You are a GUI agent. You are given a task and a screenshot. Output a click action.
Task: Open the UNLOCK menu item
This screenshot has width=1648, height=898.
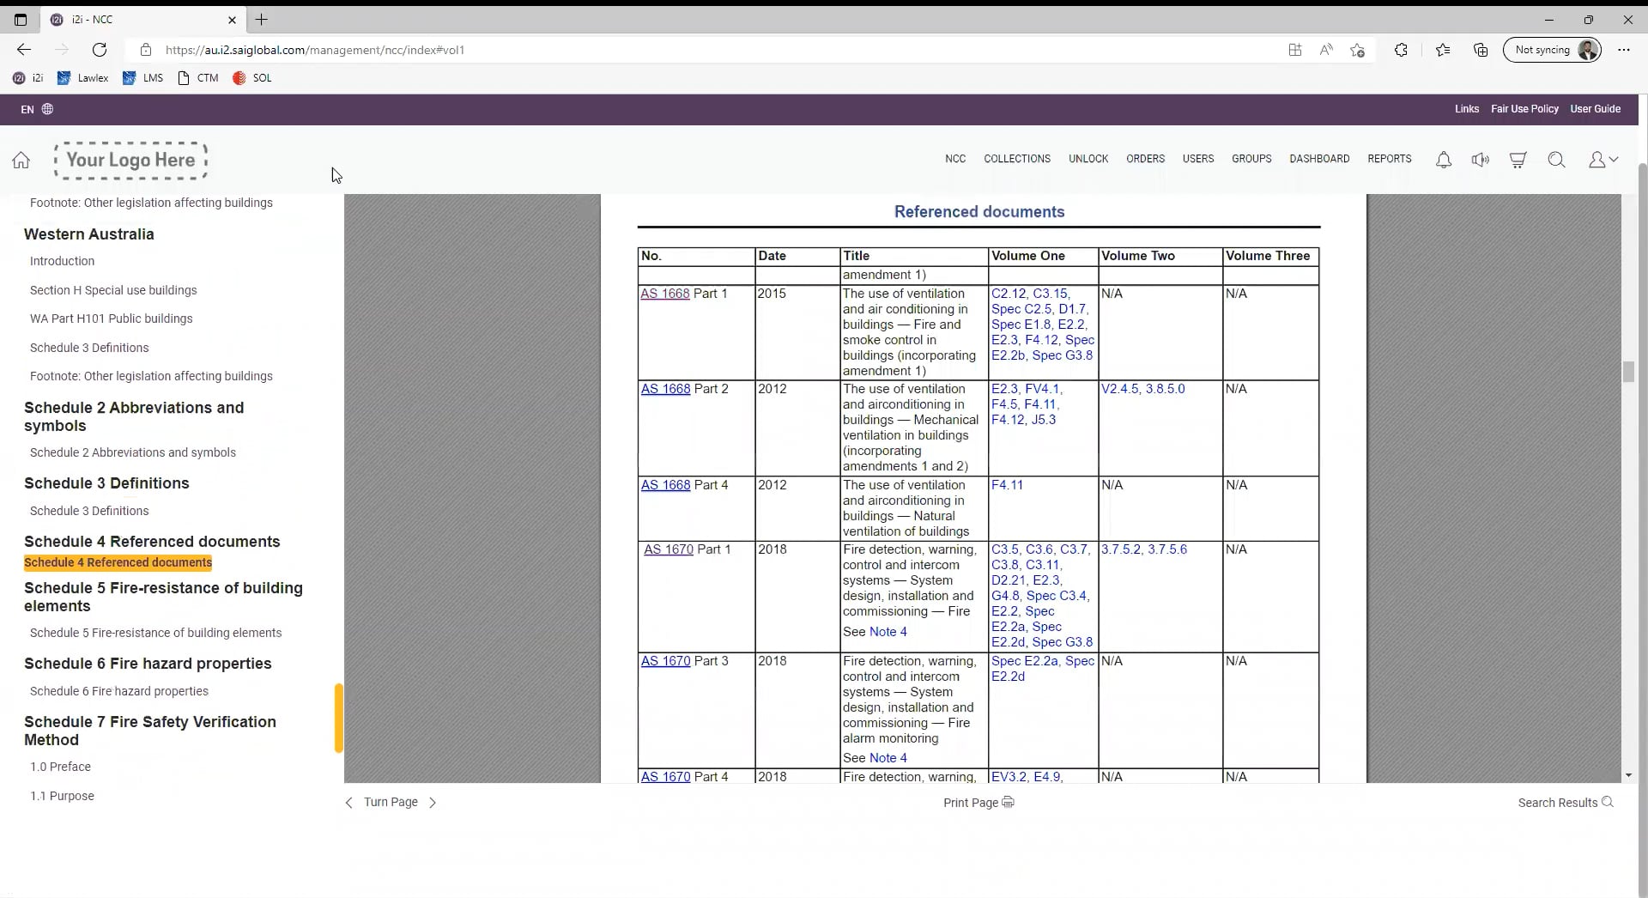click(1088, 159)
